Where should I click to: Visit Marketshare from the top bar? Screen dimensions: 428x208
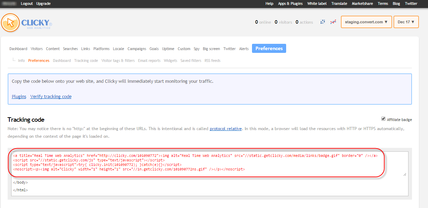tap(362, 3)
